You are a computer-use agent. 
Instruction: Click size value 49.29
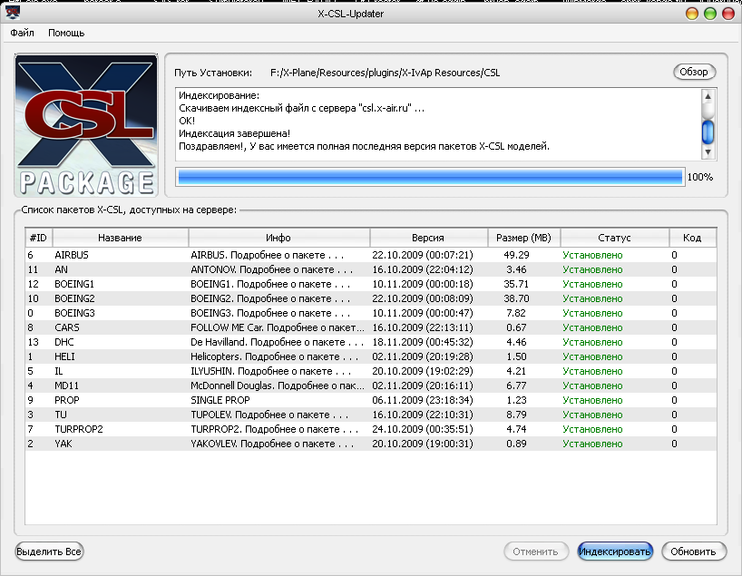(x=516, y=255)
